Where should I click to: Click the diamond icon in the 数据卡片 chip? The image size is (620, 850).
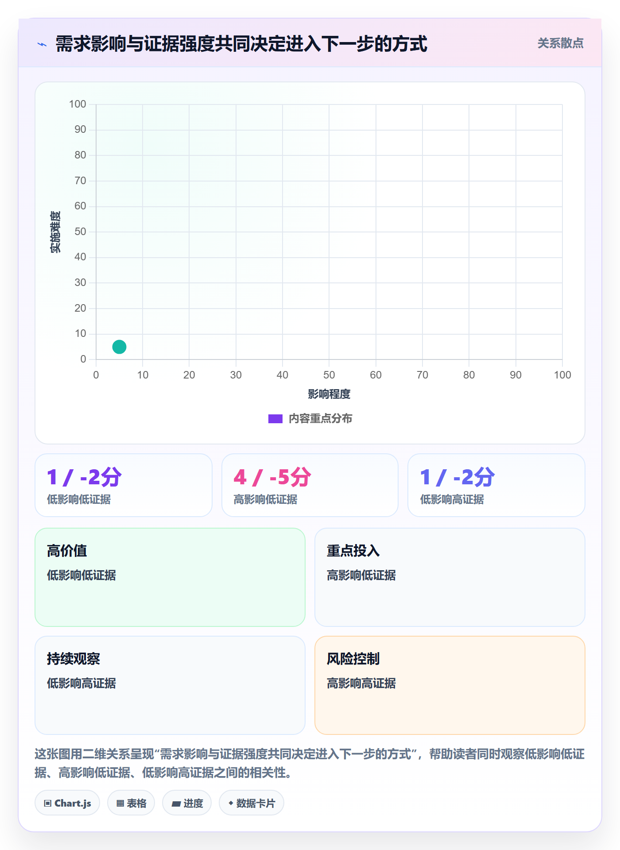point(231,803)
